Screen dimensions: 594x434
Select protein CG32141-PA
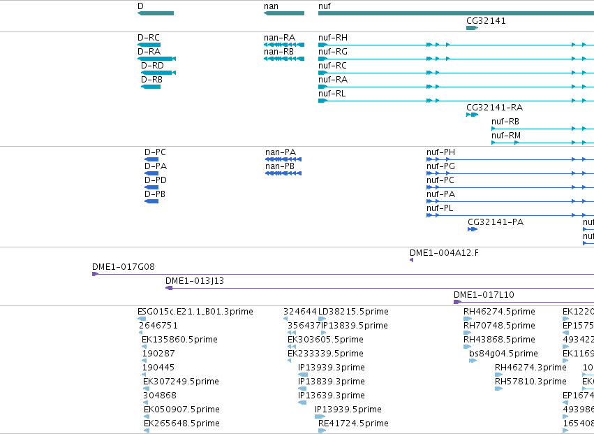pyautogui.click(x=473, y=229)
